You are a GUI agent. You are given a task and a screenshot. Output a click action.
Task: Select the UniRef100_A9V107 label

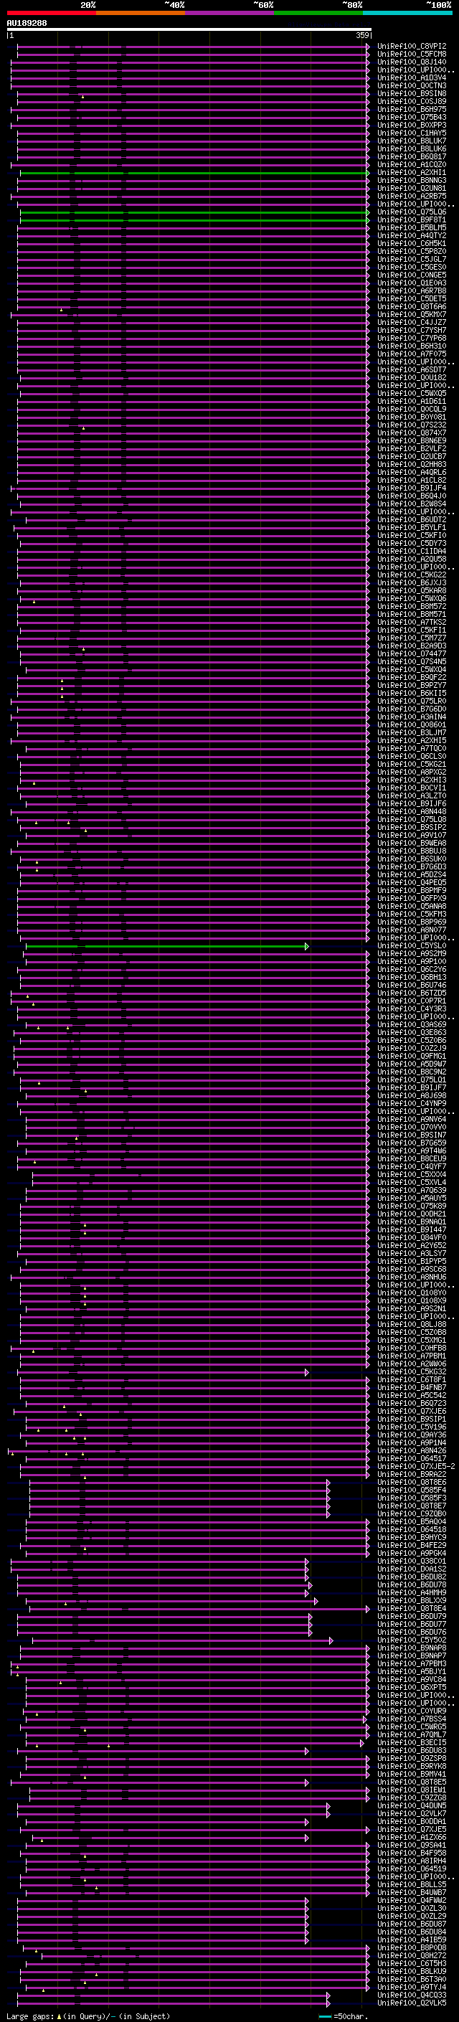[412, 835]
